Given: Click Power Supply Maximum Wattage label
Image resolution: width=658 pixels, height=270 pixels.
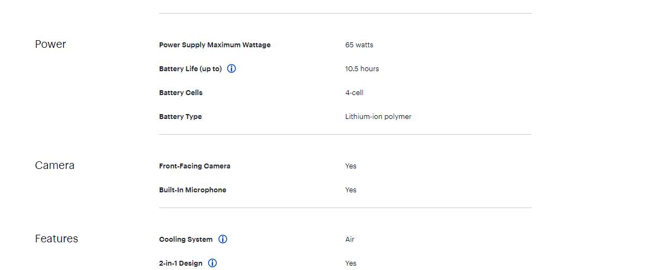Looking at the screenshot, I should tap(215, 45).
